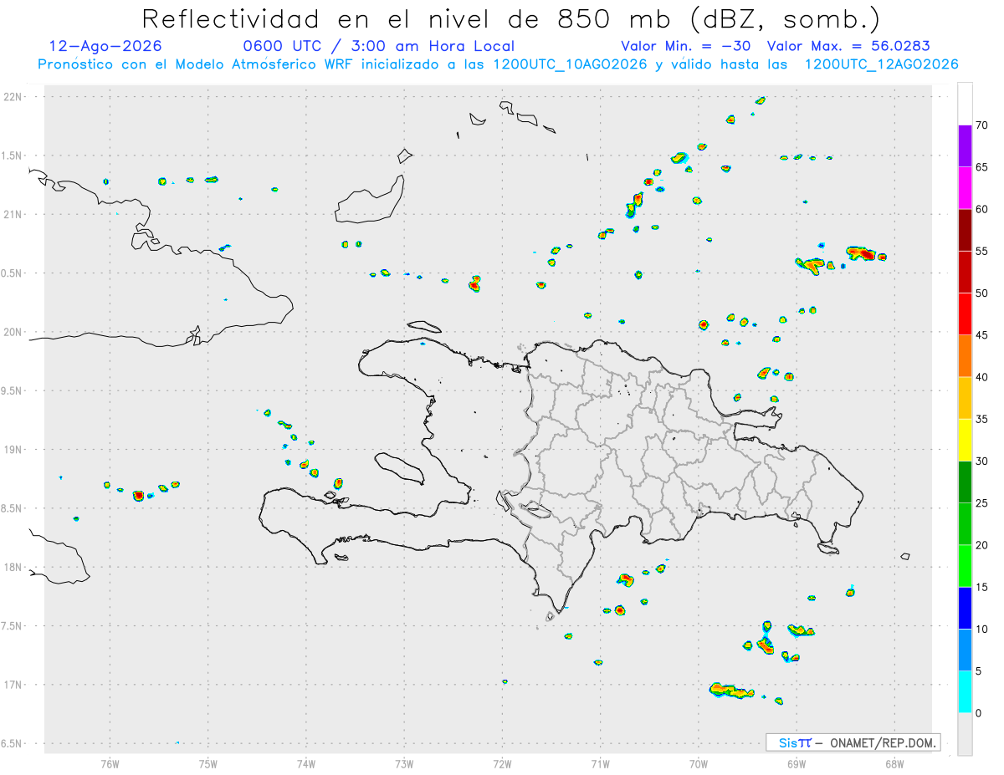Click the '15' value on the color scale
This screenshot has height=775, width=1004.
click(x=981, y=587)
